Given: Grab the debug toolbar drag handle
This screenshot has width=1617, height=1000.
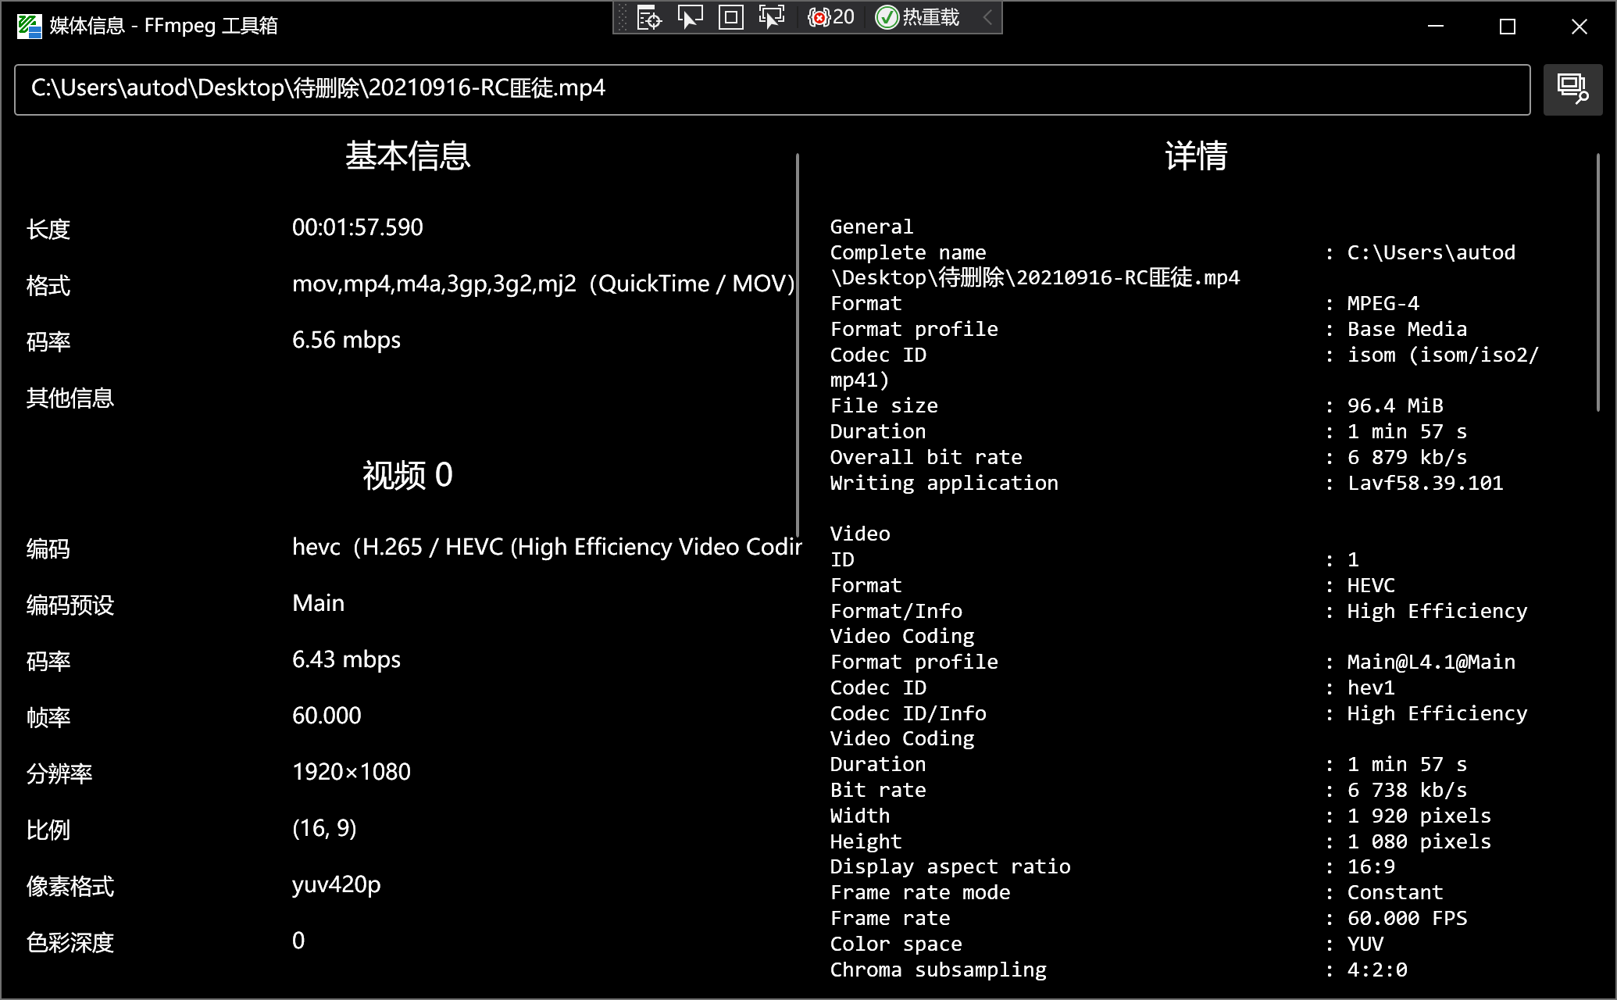Looking at the screenshot, I should (x=623, y=17).
